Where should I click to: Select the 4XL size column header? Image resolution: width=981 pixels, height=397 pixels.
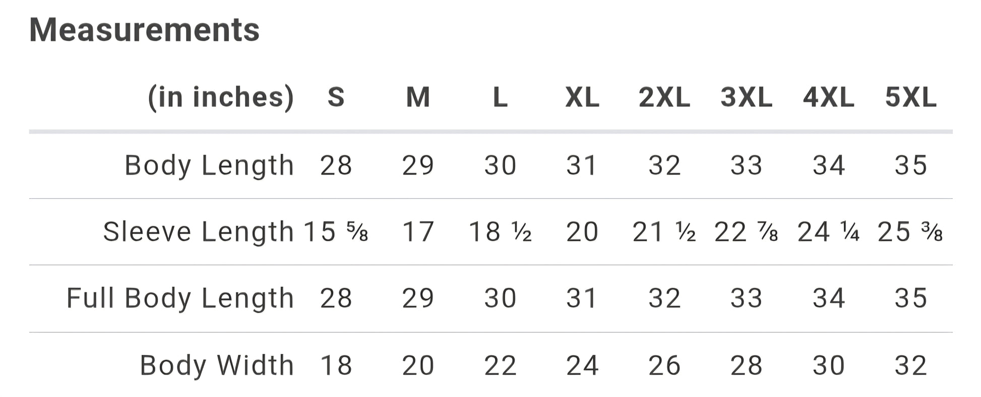(x=829, y=97)
